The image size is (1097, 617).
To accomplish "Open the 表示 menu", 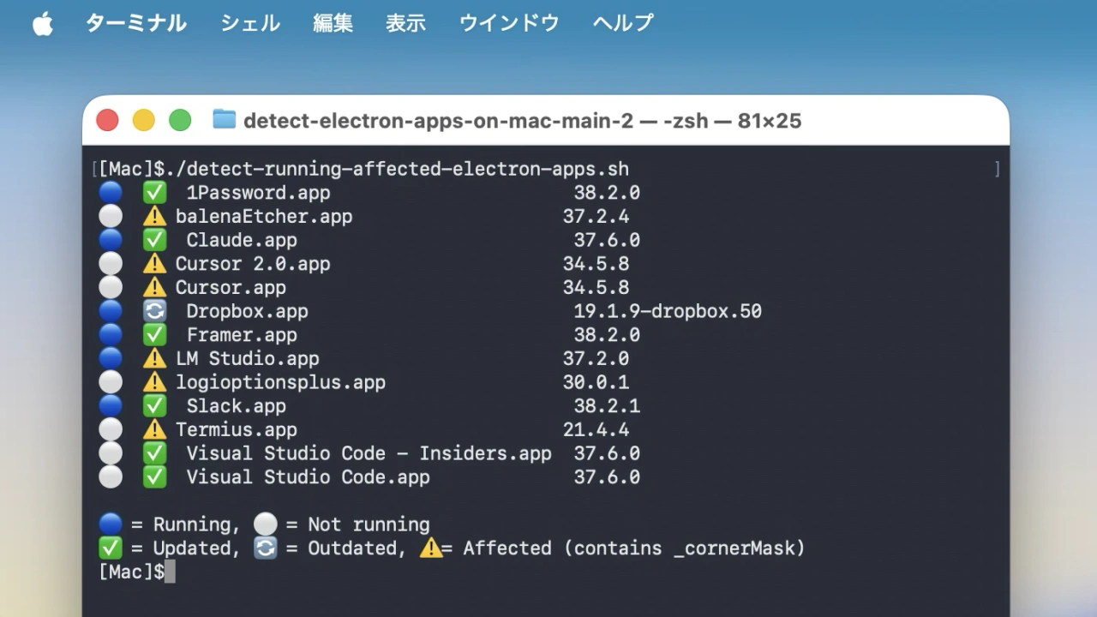I will tap(406, 23).
